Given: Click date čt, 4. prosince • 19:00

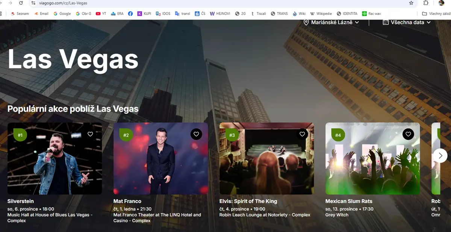Looking at the screenshot, I should point(242,209).
